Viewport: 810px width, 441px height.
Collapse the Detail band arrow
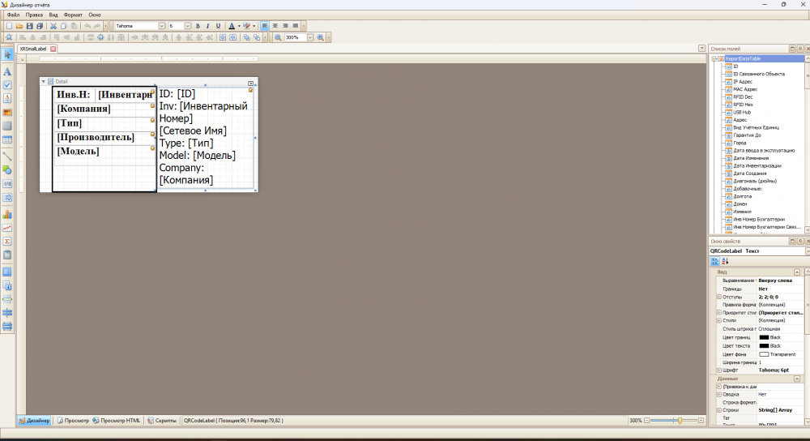tap(44, 81)
